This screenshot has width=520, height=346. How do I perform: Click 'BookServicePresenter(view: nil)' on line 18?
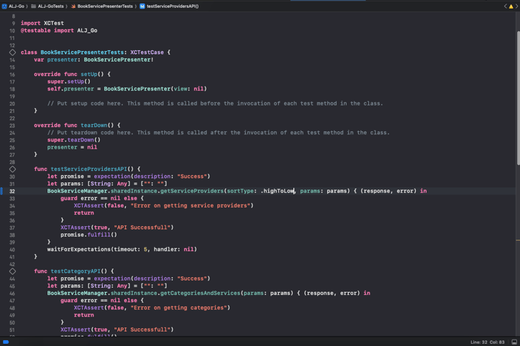coord(155,89)
